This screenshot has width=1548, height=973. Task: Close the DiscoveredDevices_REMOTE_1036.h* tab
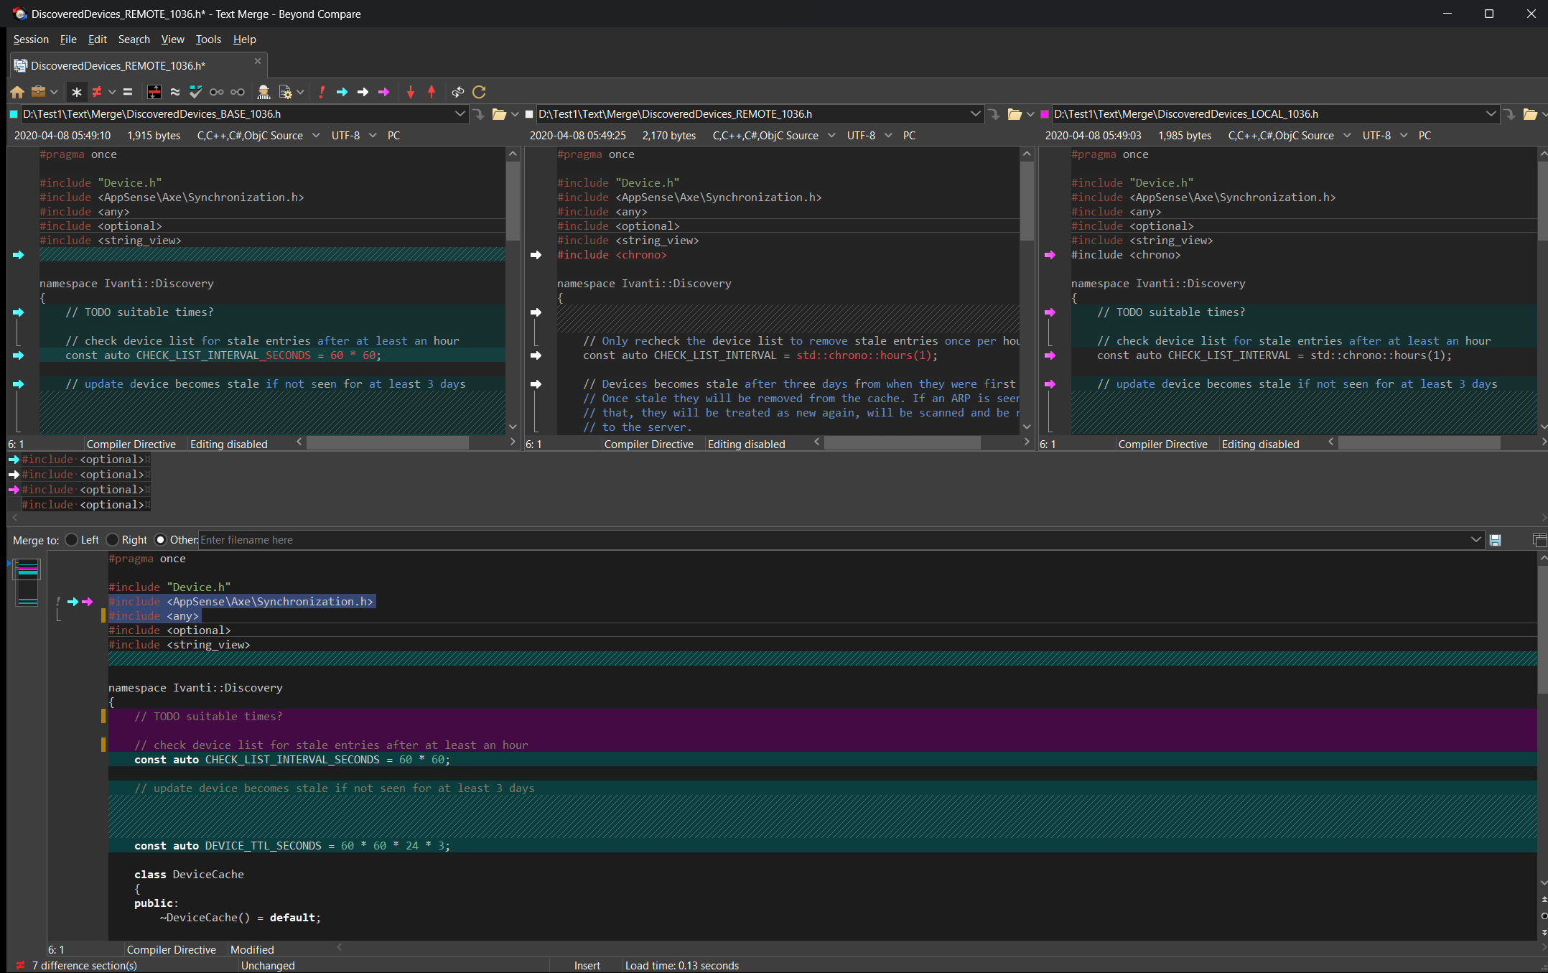pyautogui.click(x=258, y=62)
